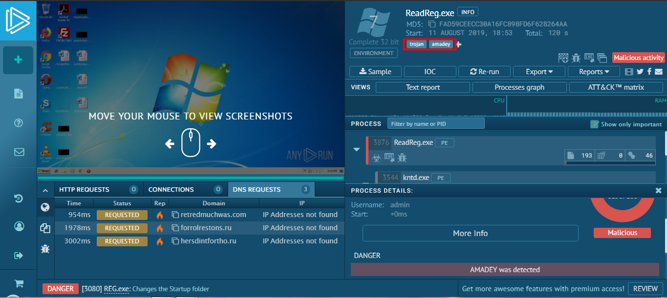Copy retredmuchwas.com domain with copy icon
The width and height of the screenshot is (667, 298).
click(x=176, y=215)
